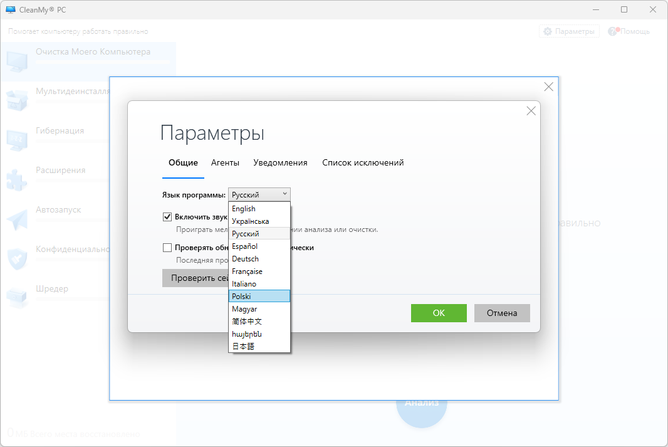
Task: Select Русский in the dropdown list
Action: 259,233
